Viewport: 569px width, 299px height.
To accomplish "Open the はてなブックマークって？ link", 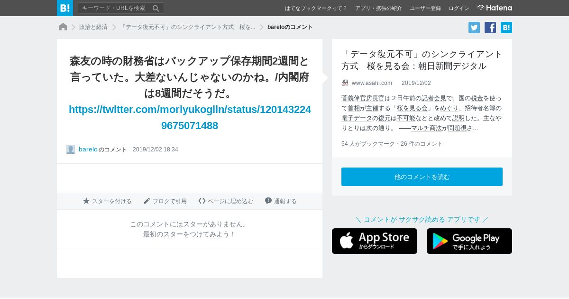I will (x=316, y=8).
